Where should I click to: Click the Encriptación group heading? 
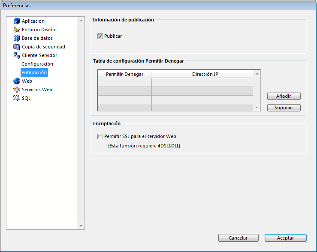(x=107, y=123)
